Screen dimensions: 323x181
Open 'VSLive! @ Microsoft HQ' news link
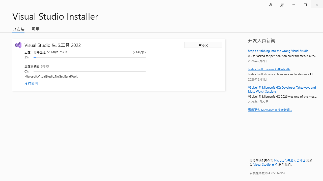click(x=282, y=90)
